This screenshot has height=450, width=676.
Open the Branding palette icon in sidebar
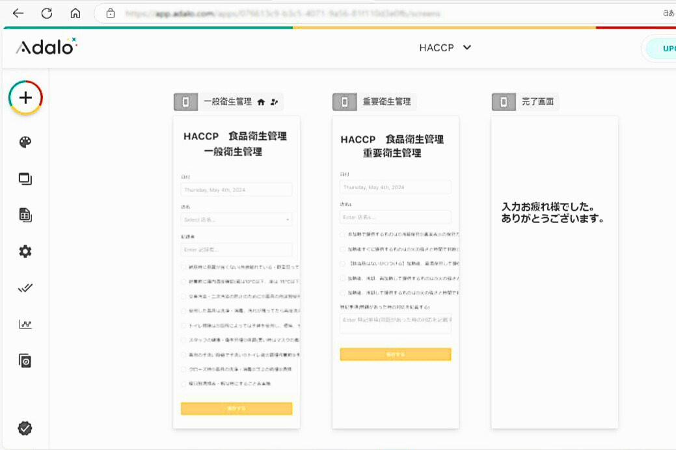[25, 142]
